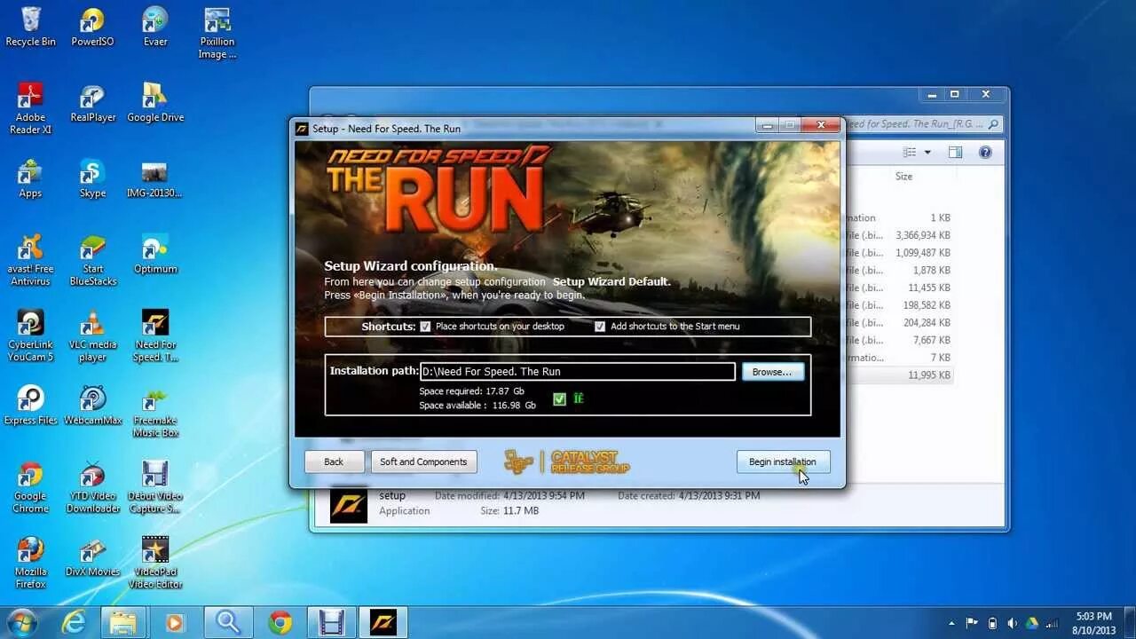Image resolution: width=1136 pixels, height=639 pixels.
Task: Open the RealPlayer desktop icon
Action: click(92, 102)
